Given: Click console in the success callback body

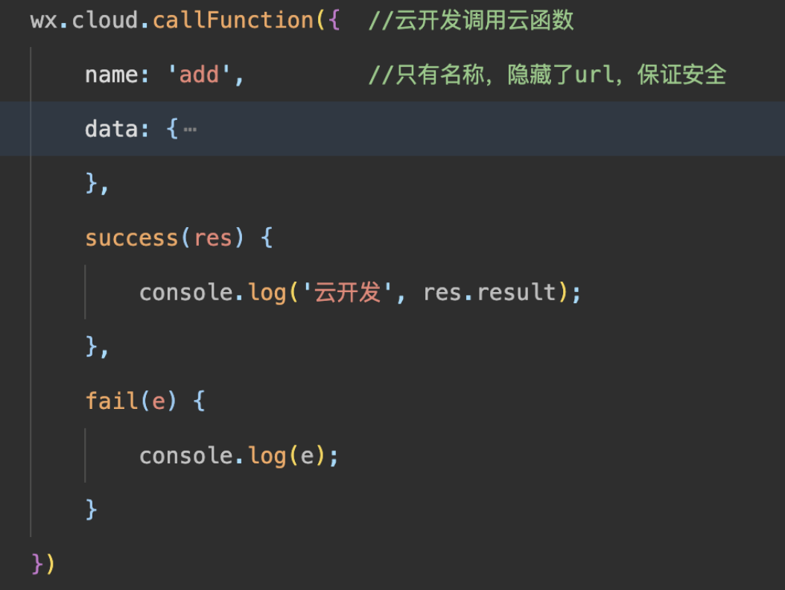Looking at the screenshot, I should coord(186,293).
